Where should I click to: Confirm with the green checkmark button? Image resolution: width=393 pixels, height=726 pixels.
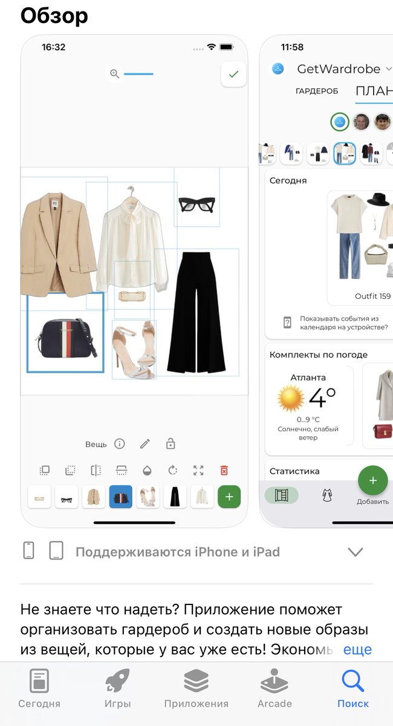coord(233,74)
